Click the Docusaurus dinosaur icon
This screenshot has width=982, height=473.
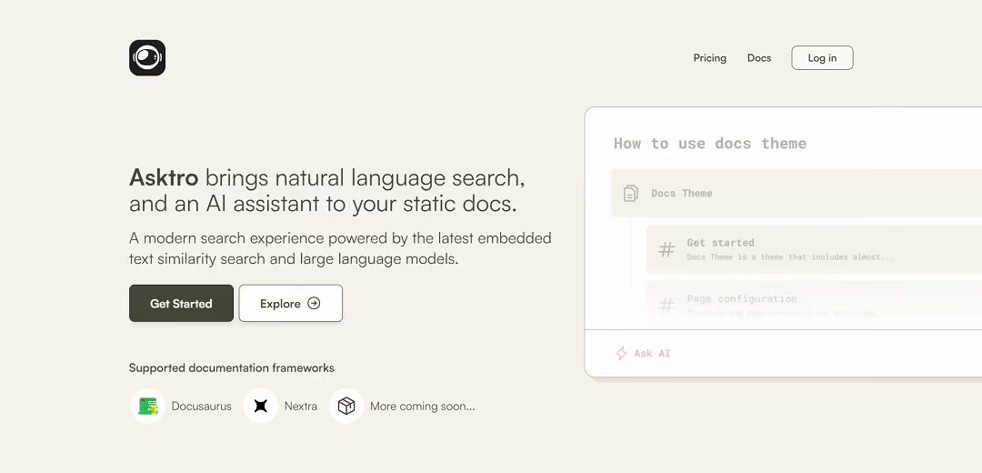148,406
